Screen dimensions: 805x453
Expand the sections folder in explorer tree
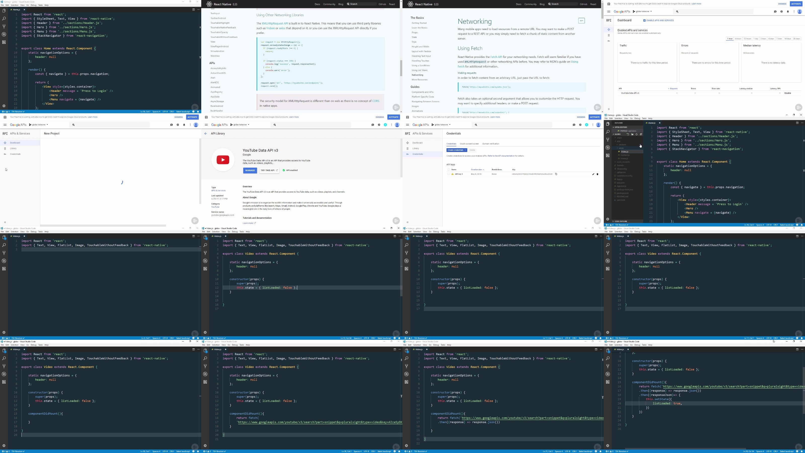point(622,145)
